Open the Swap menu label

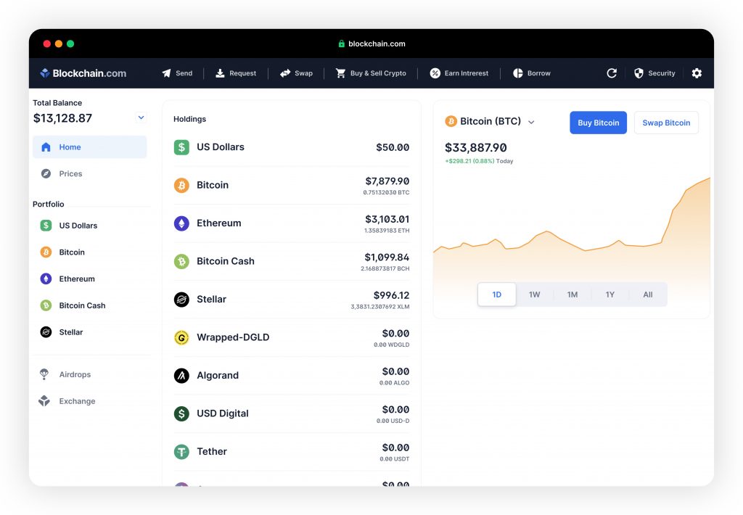(x=303, y=73)
